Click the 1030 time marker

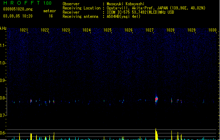[x=212, y=30]
